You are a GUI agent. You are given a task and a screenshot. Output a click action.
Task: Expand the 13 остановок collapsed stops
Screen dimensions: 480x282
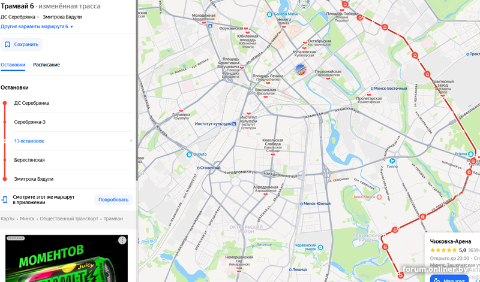point(29,141)
